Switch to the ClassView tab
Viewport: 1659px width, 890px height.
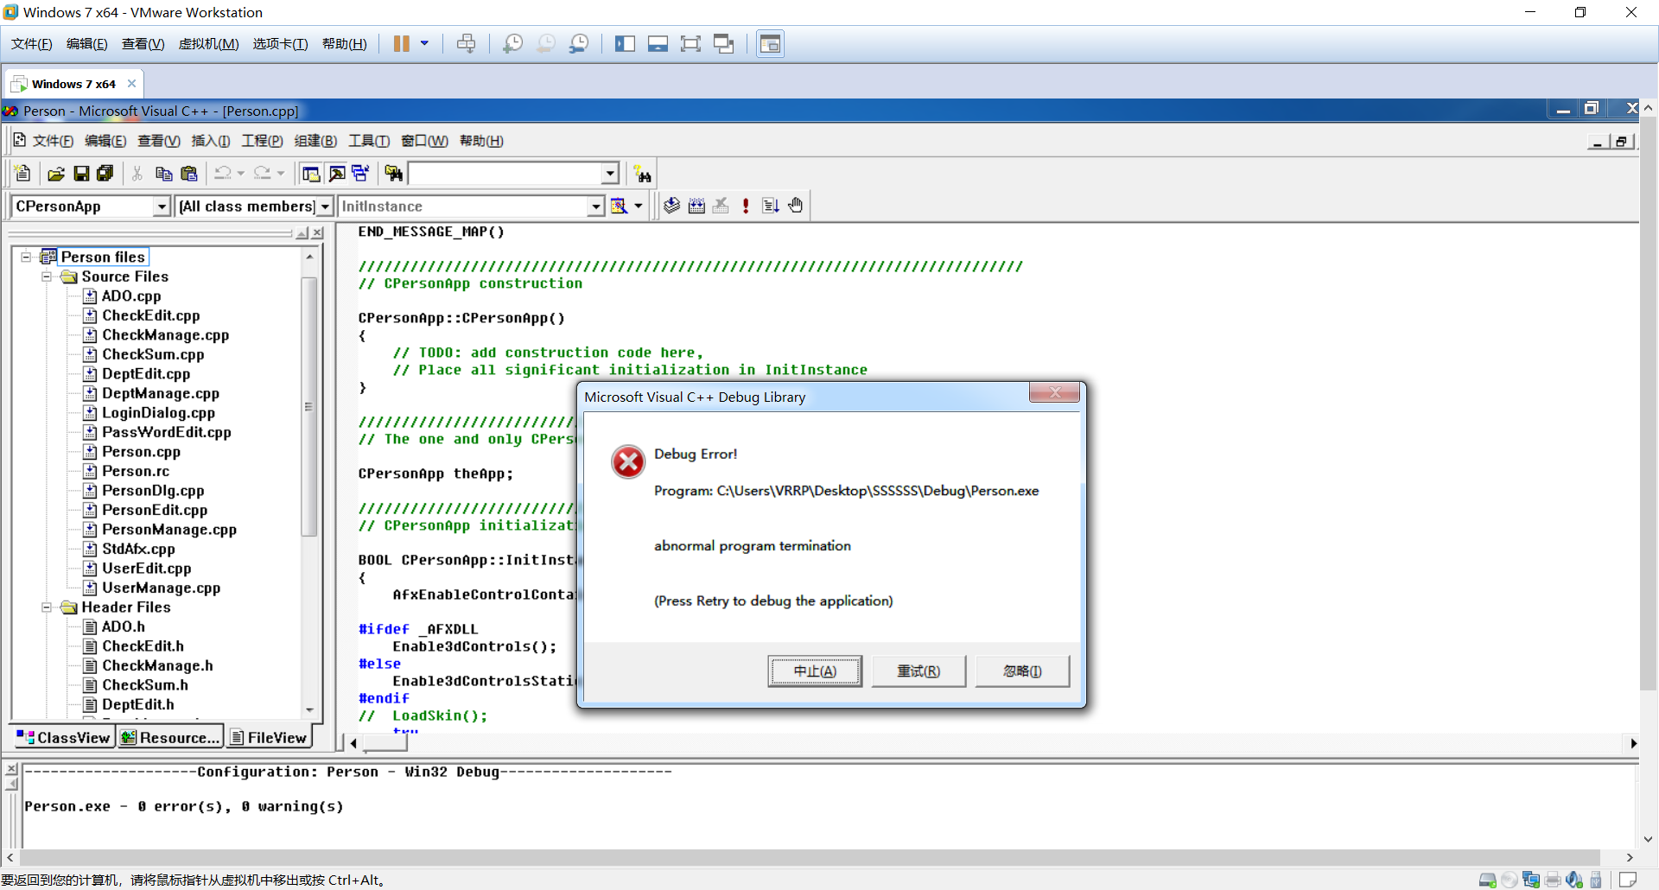click(64, 737)
